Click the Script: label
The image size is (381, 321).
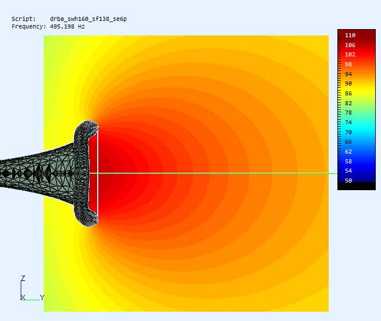tap(24, 19)
